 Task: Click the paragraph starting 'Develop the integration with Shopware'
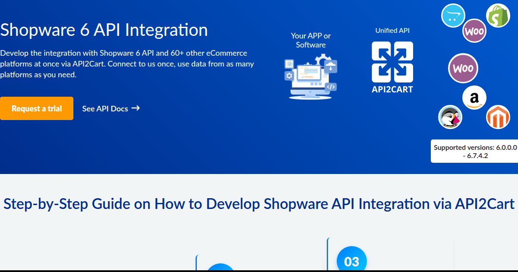coord(127,64)
